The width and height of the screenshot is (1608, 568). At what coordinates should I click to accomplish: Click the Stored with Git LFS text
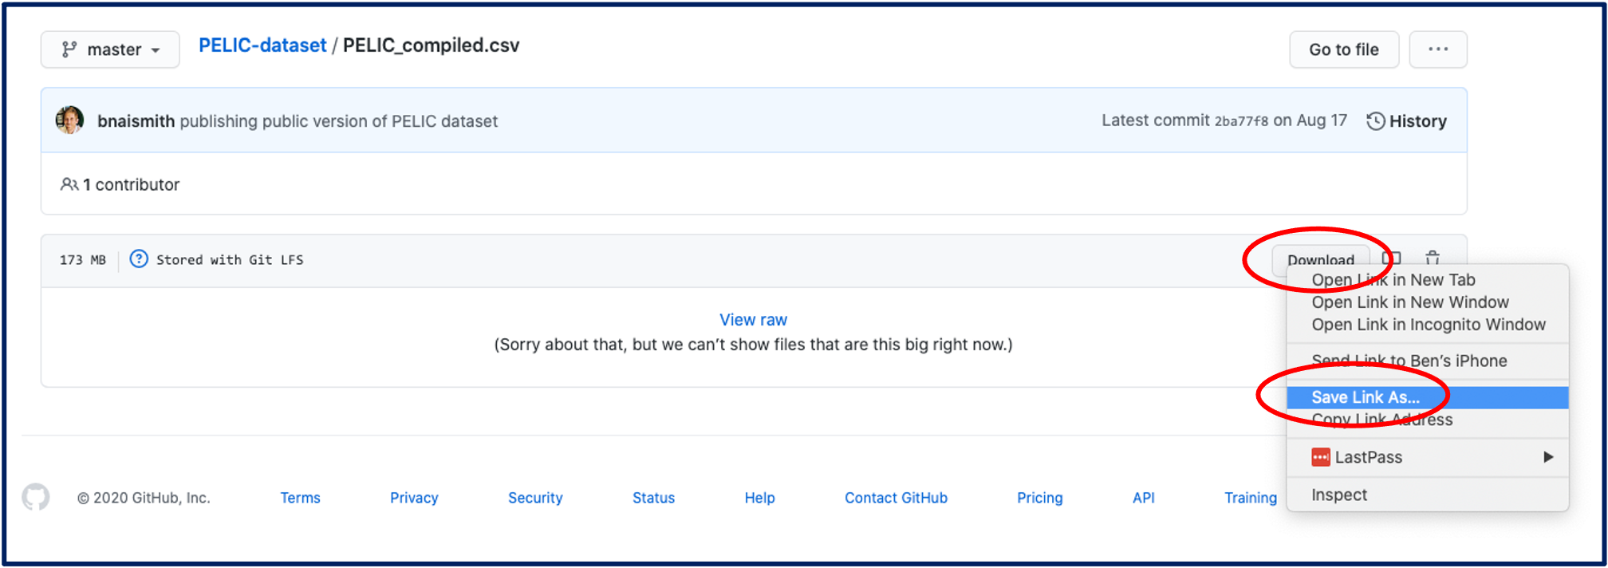pos(230,260)
